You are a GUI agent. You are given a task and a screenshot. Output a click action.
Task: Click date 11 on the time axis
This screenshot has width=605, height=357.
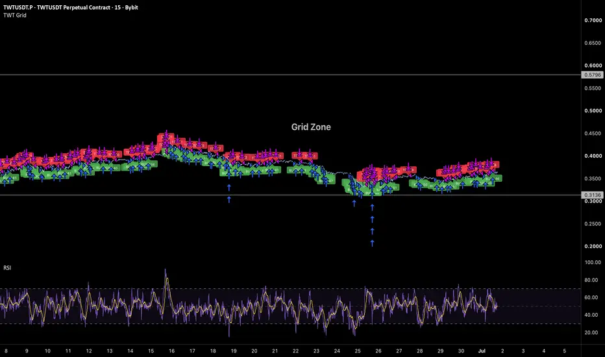click(68, 351)
